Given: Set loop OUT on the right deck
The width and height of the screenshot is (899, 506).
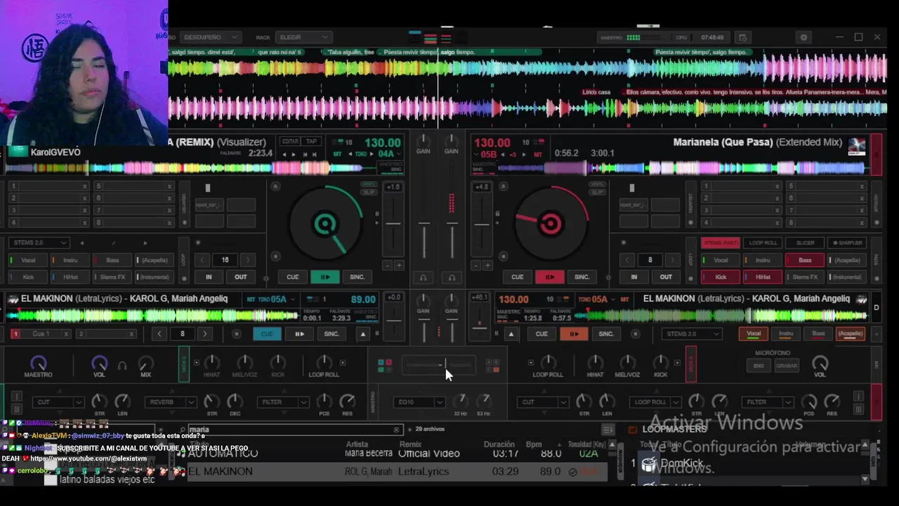Looking at the screenshot, I should (666, 277).
